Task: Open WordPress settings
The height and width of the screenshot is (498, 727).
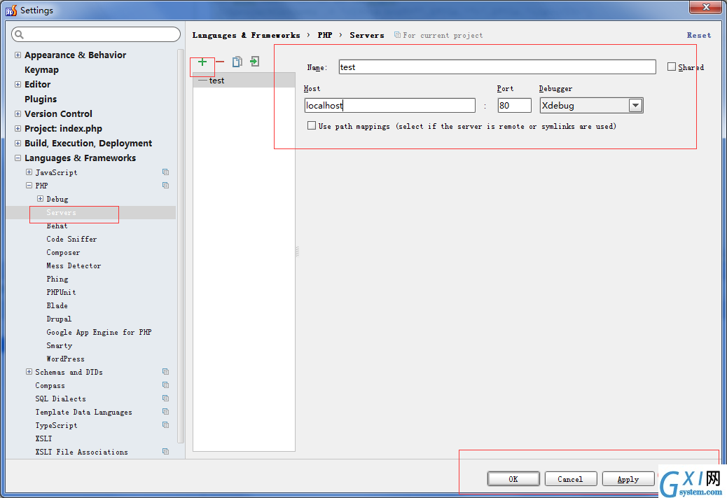Action: pos(65,359)
